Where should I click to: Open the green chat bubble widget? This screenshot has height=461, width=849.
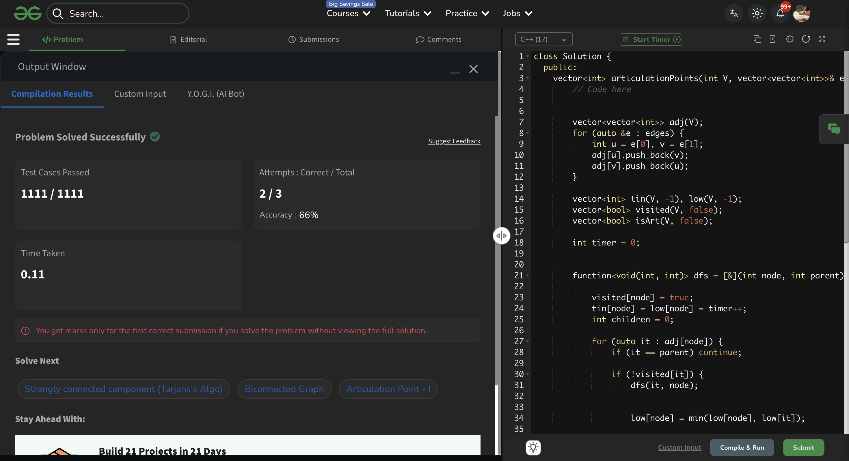click(x=834, y=129)
